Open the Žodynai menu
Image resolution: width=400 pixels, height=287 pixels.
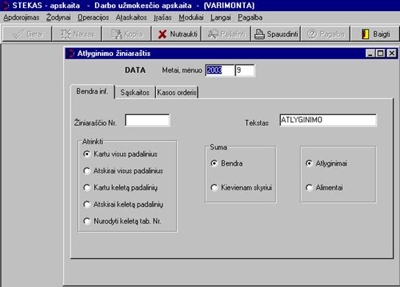pos(58,18)
